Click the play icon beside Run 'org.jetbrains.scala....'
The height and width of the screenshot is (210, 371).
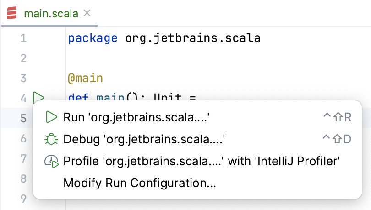click(51, 117)
